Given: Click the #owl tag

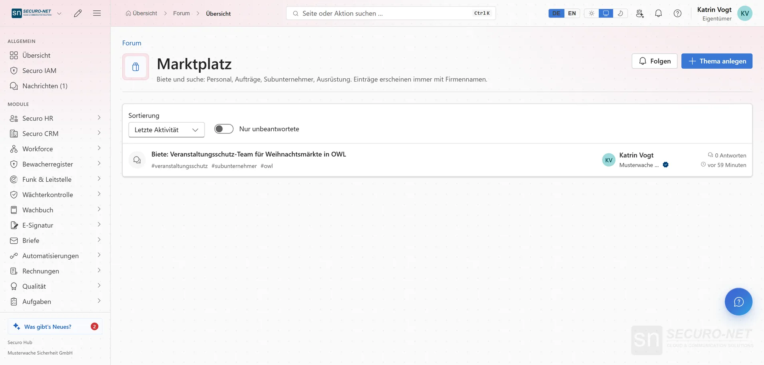Looking at the screenshot, I should point(267,166).
